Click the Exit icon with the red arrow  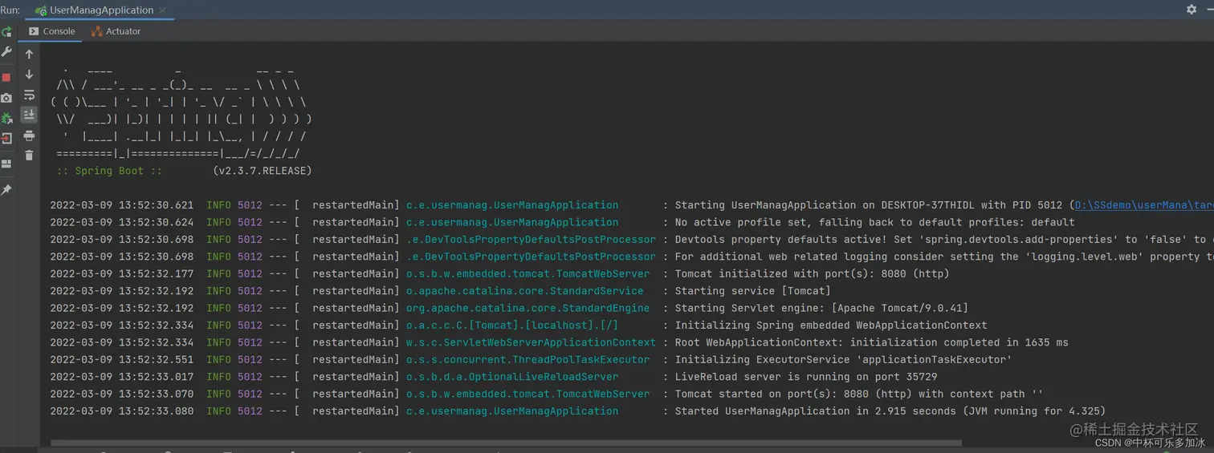pos(6,138)
